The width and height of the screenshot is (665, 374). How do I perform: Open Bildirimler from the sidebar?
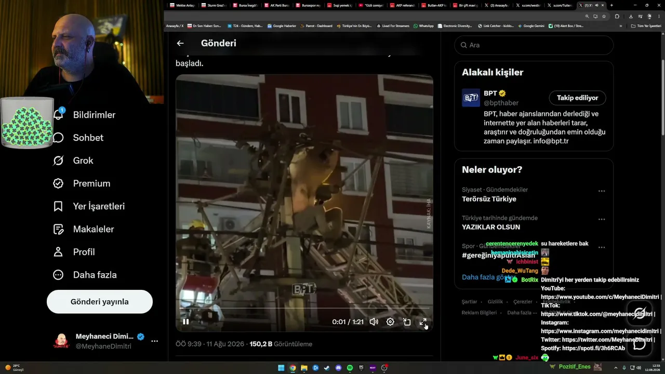[x=84, y=115]
